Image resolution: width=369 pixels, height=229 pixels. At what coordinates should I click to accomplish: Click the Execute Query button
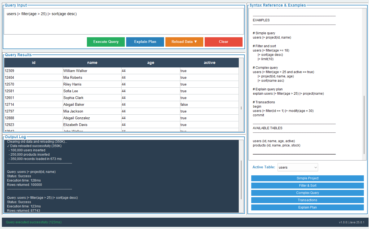[106, 42]
